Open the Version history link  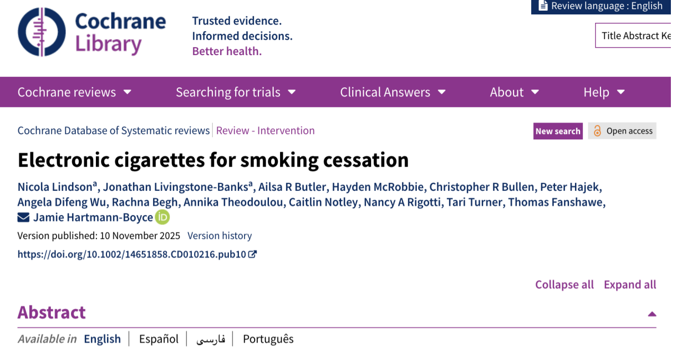click(219, 236)
